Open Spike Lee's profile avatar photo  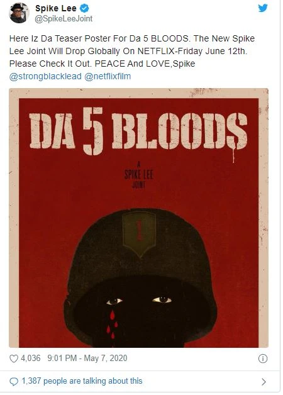point(19,13)
